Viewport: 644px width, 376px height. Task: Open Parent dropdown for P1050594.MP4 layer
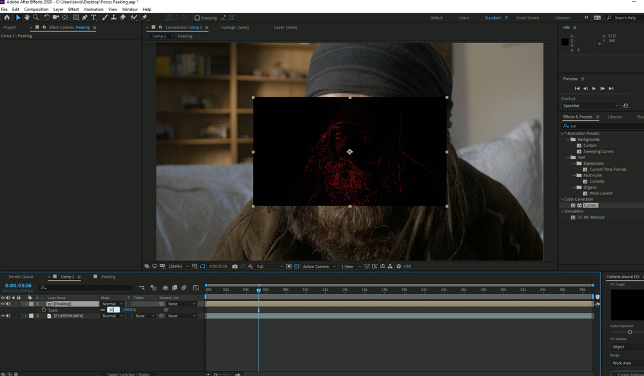[x=181, y=316]
